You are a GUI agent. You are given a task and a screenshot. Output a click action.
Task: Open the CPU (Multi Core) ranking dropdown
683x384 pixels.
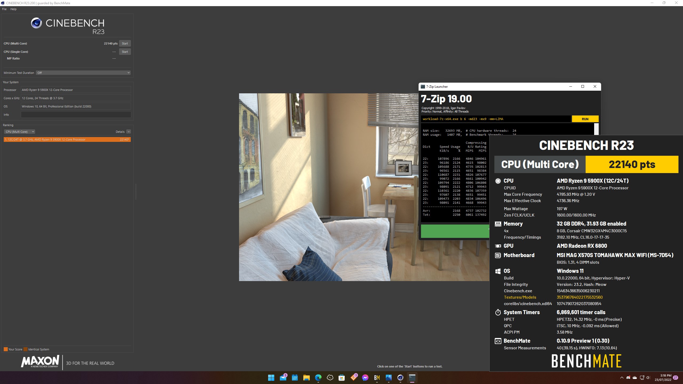[x=19, y=132]
